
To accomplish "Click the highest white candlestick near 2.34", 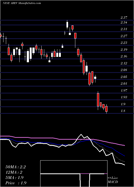I will pos(67,25).
